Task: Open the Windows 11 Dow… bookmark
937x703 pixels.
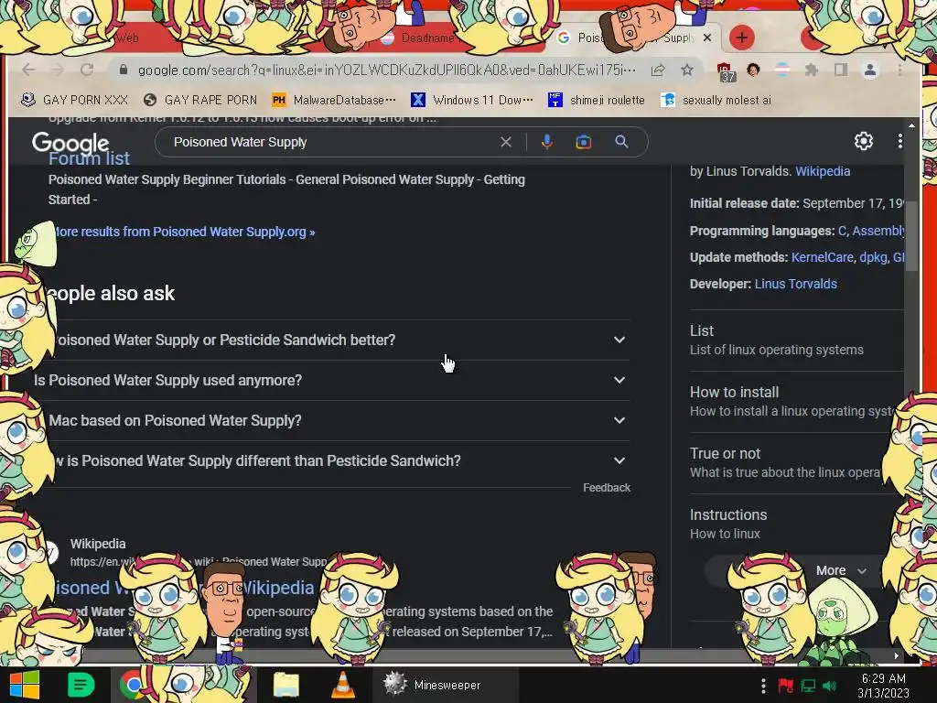Action: tap(472, 100)
